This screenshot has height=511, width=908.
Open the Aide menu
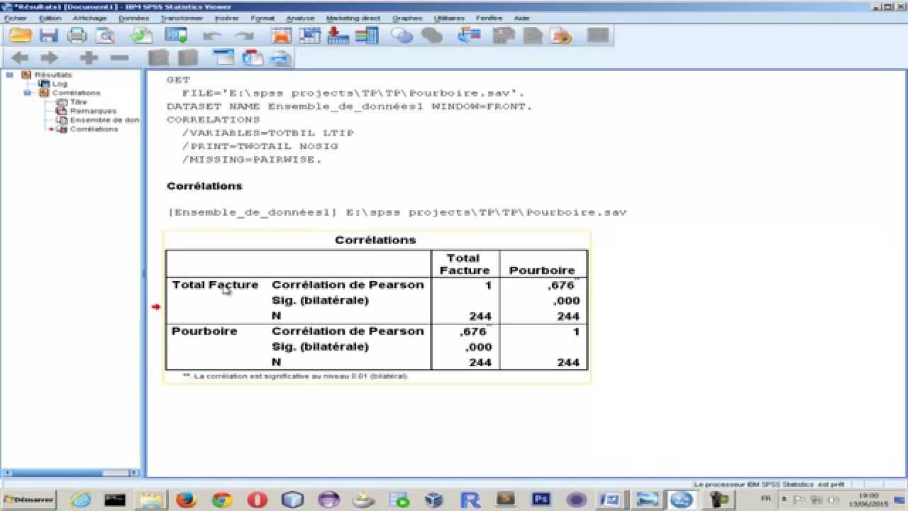[x=521, y=18]
